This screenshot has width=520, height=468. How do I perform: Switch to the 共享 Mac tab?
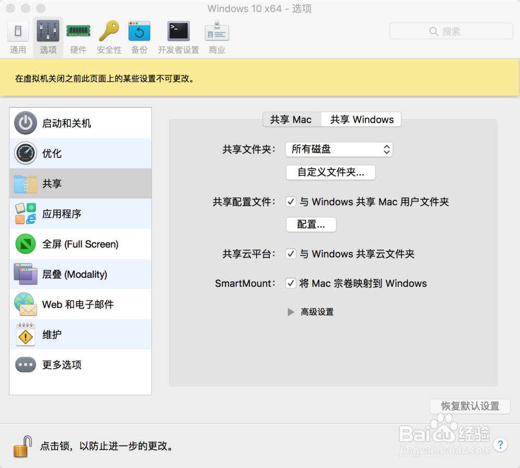tap(292, 119)
